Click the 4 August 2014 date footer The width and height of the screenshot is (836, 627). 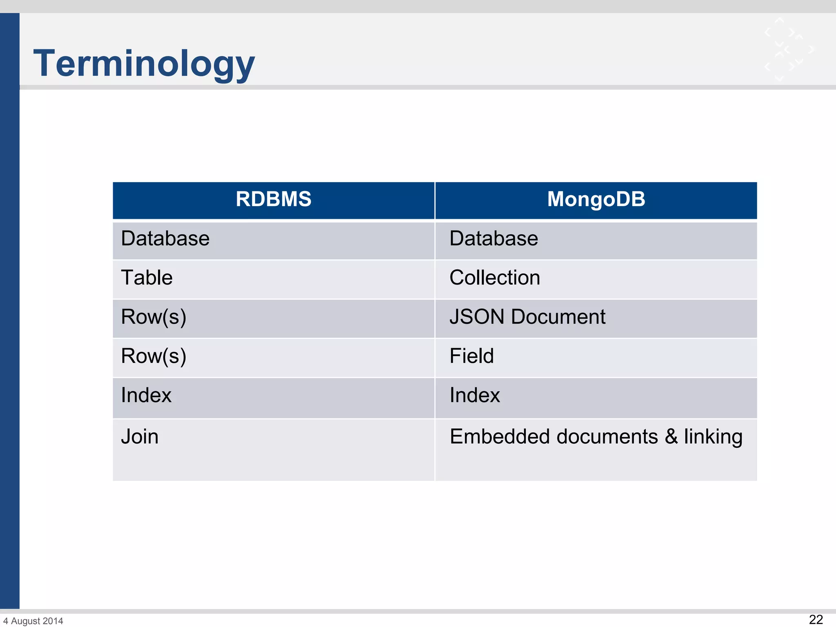[x=33, y=621]
